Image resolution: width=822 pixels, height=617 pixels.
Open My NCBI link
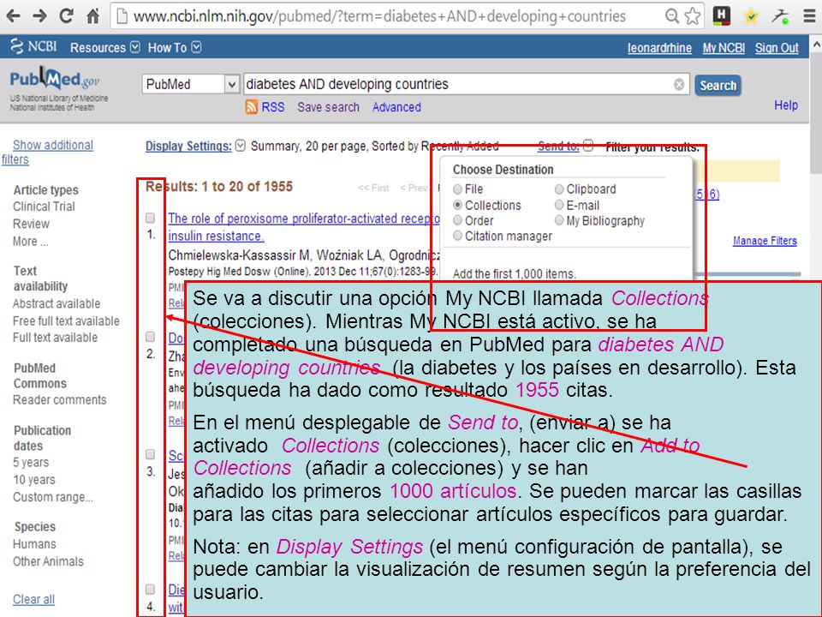724,48
